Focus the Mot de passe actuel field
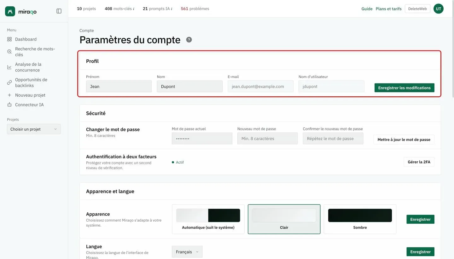The width and height of the screenshot is (454, 259). click(202, 138)
